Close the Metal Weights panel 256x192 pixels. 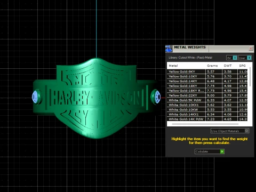(251, 49)
